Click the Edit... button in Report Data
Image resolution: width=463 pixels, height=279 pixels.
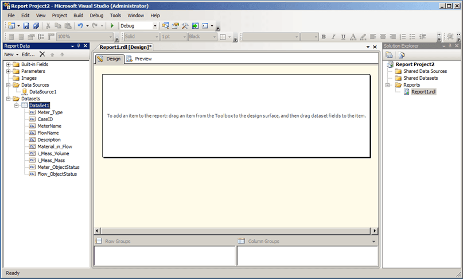pyautogui.click(x=28, y=55)
